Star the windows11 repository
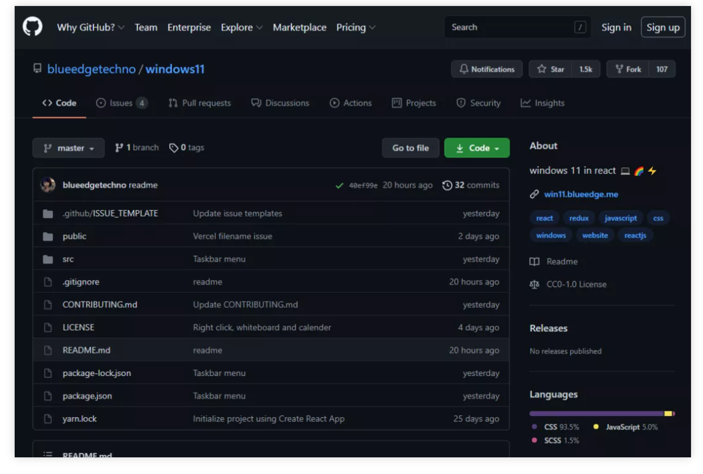Viewport: 703px width, 474px height. pos(551,69)
